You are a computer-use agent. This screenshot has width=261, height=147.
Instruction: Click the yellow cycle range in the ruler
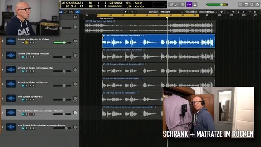point(148,16)
